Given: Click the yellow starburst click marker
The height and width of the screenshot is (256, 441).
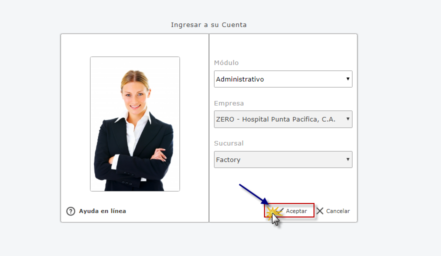Looking at the screenshot, I should tap(273, 212).
